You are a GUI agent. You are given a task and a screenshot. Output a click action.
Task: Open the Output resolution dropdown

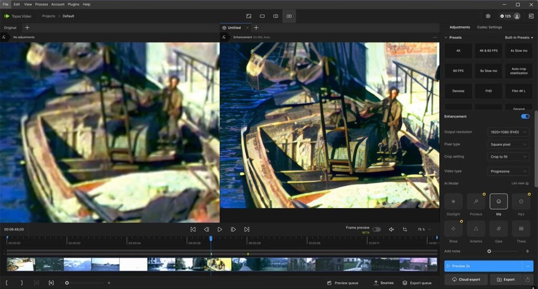(x=508, y=132)
